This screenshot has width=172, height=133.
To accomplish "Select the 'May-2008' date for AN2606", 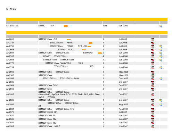I will (123, 72).
